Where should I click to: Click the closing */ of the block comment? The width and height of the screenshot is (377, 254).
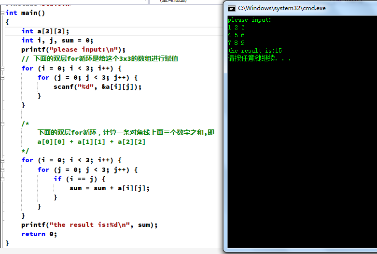point(25,151)
